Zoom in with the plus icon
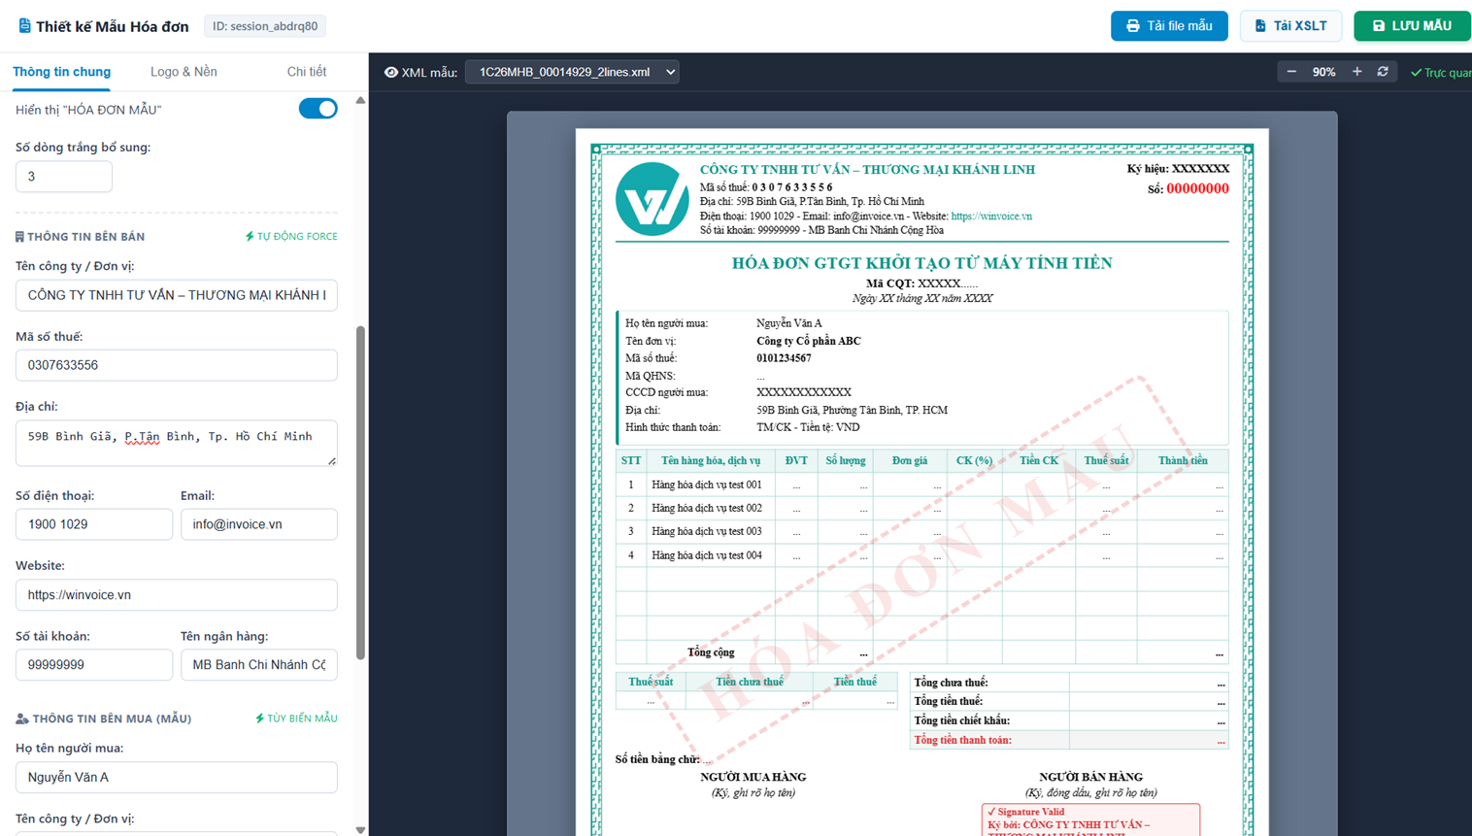 point(1356,72)
